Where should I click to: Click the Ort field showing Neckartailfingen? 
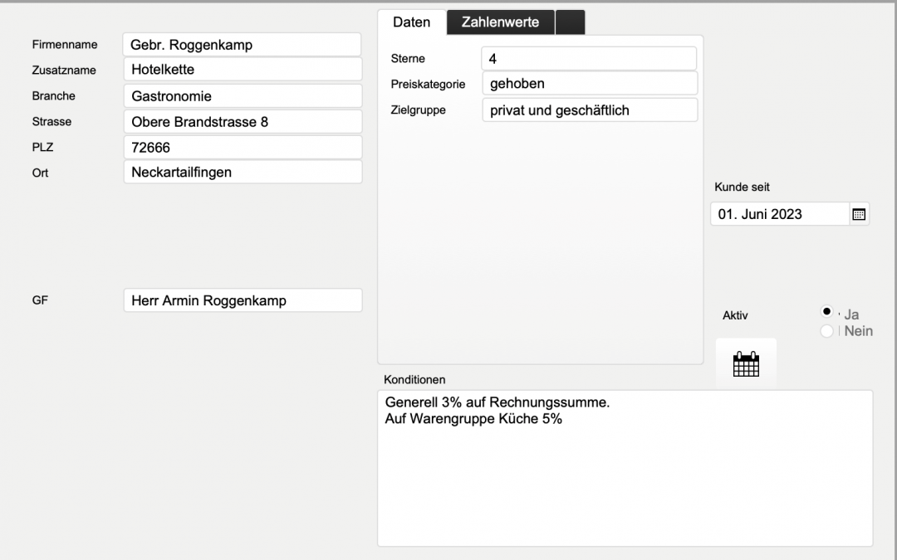click(242, 173)
